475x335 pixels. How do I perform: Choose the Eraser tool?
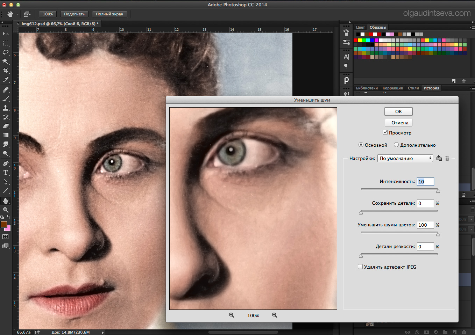point(6,126)
